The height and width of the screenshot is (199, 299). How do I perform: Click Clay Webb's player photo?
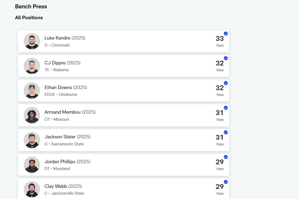(x=32, y=189)
